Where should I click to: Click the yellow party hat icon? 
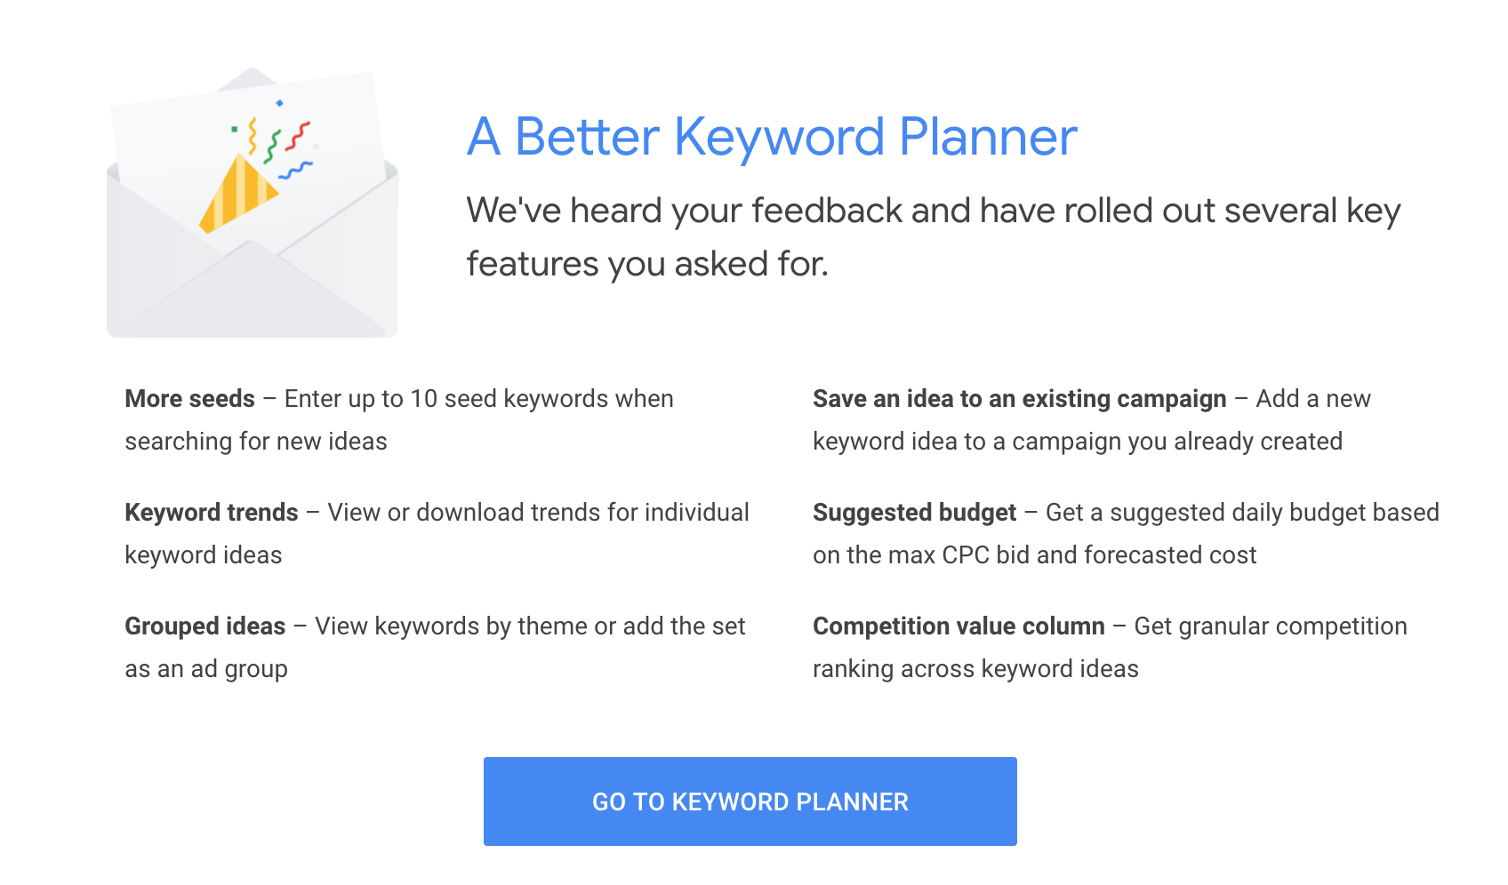click(x=237, y=195)
